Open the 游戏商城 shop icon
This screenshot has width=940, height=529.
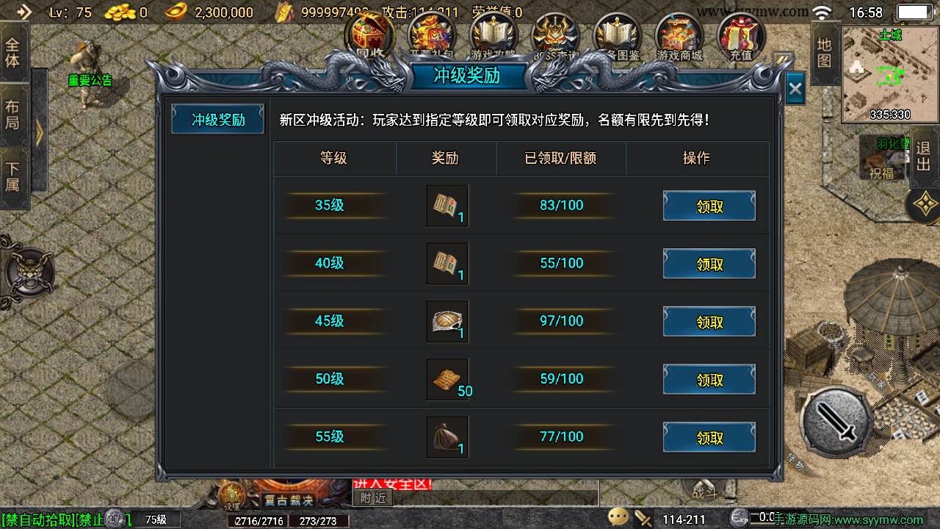tap(679, 37)
